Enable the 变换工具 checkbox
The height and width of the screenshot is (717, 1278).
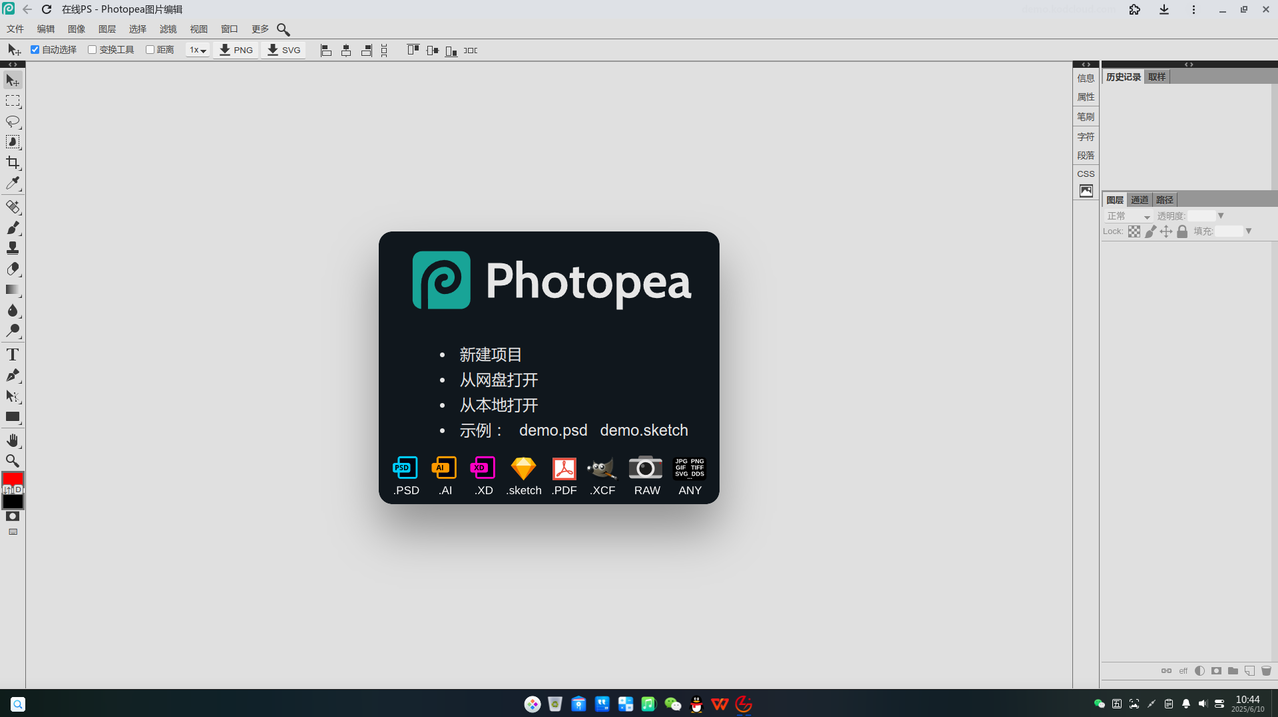pos(93,50)
